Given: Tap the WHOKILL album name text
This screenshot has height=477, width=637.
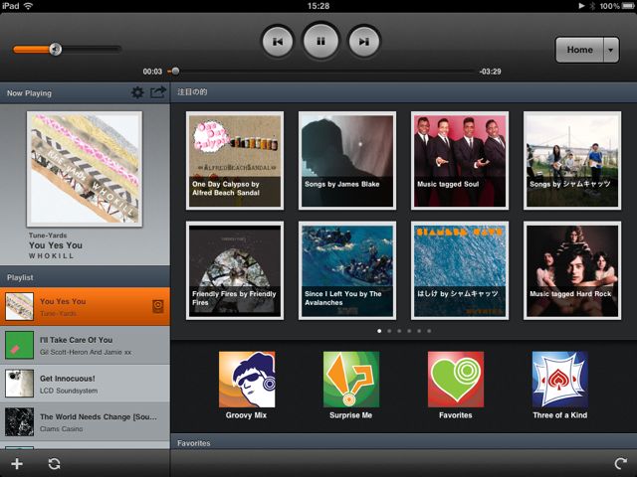Looking at the screenshot, I should click(x=51, y=256).
